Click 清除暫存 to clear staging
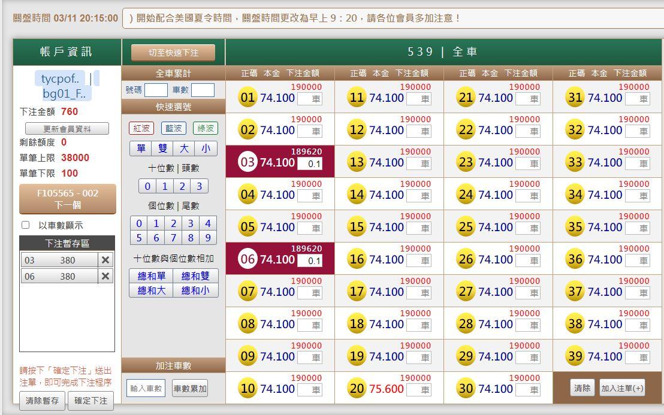Screen dimensions: 664x415 point(42,401)
